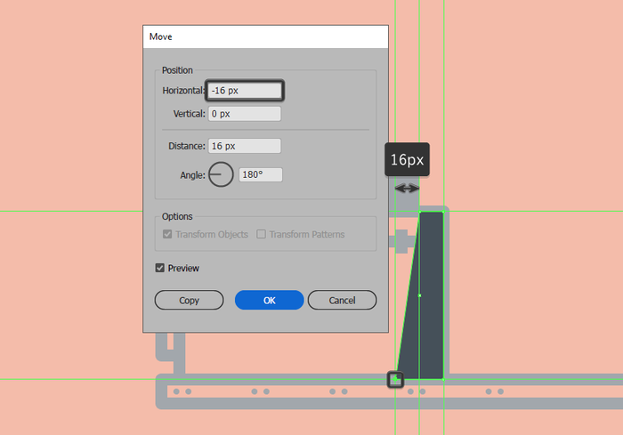This screenshot has width=623, height=435.
Task: Click the double-headed arrow measurement indicator
Action: pos(407,189)
